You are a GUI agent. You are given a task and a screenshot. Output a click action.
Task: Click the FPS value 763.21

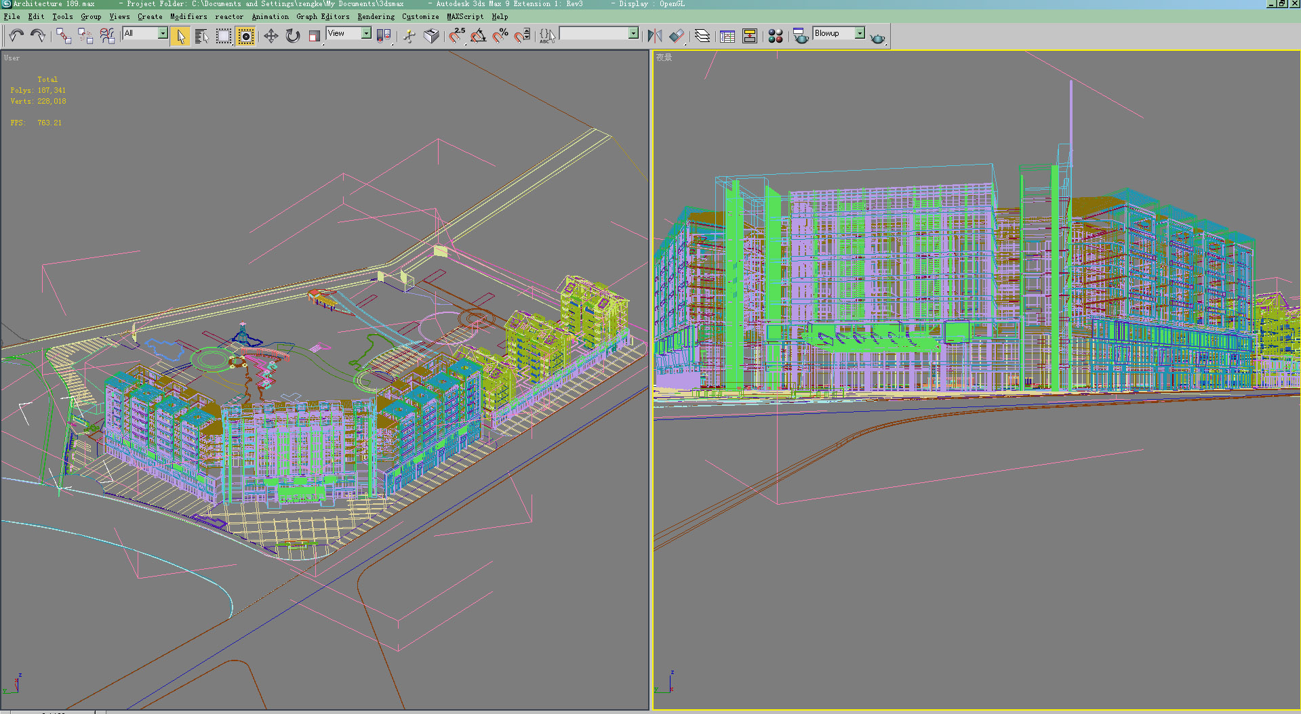[49, 123]
